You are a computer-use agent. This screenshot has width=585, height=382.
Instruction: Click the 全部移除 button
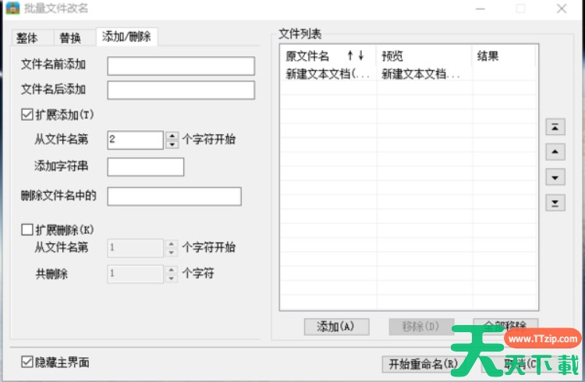tap(505, 325)
